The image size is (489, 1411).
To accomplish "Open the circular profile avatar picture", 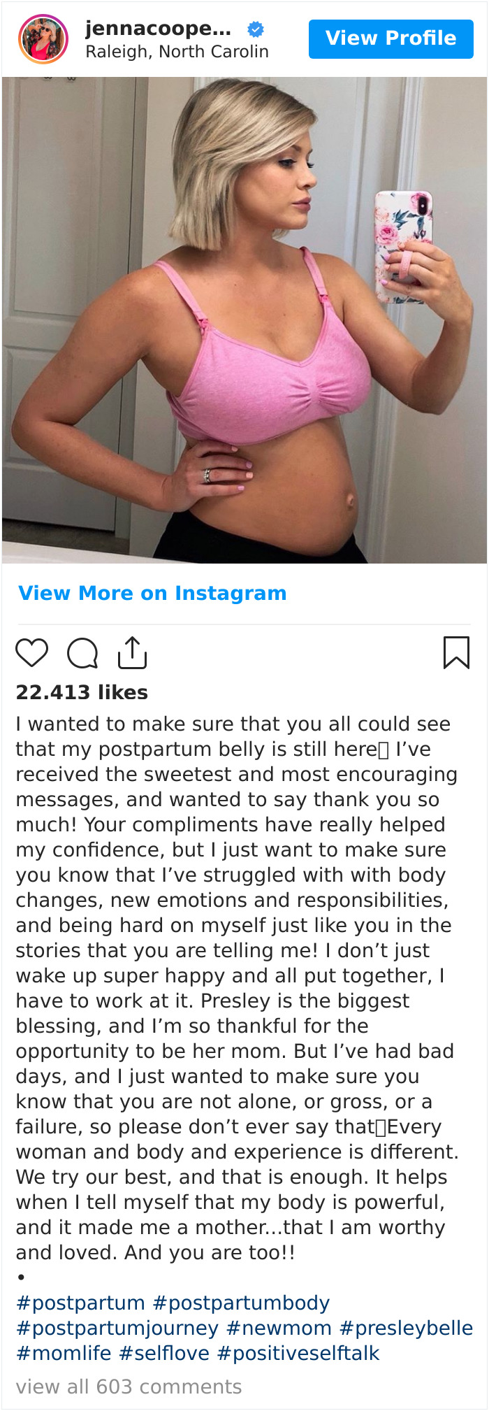I will coord(43,39).
